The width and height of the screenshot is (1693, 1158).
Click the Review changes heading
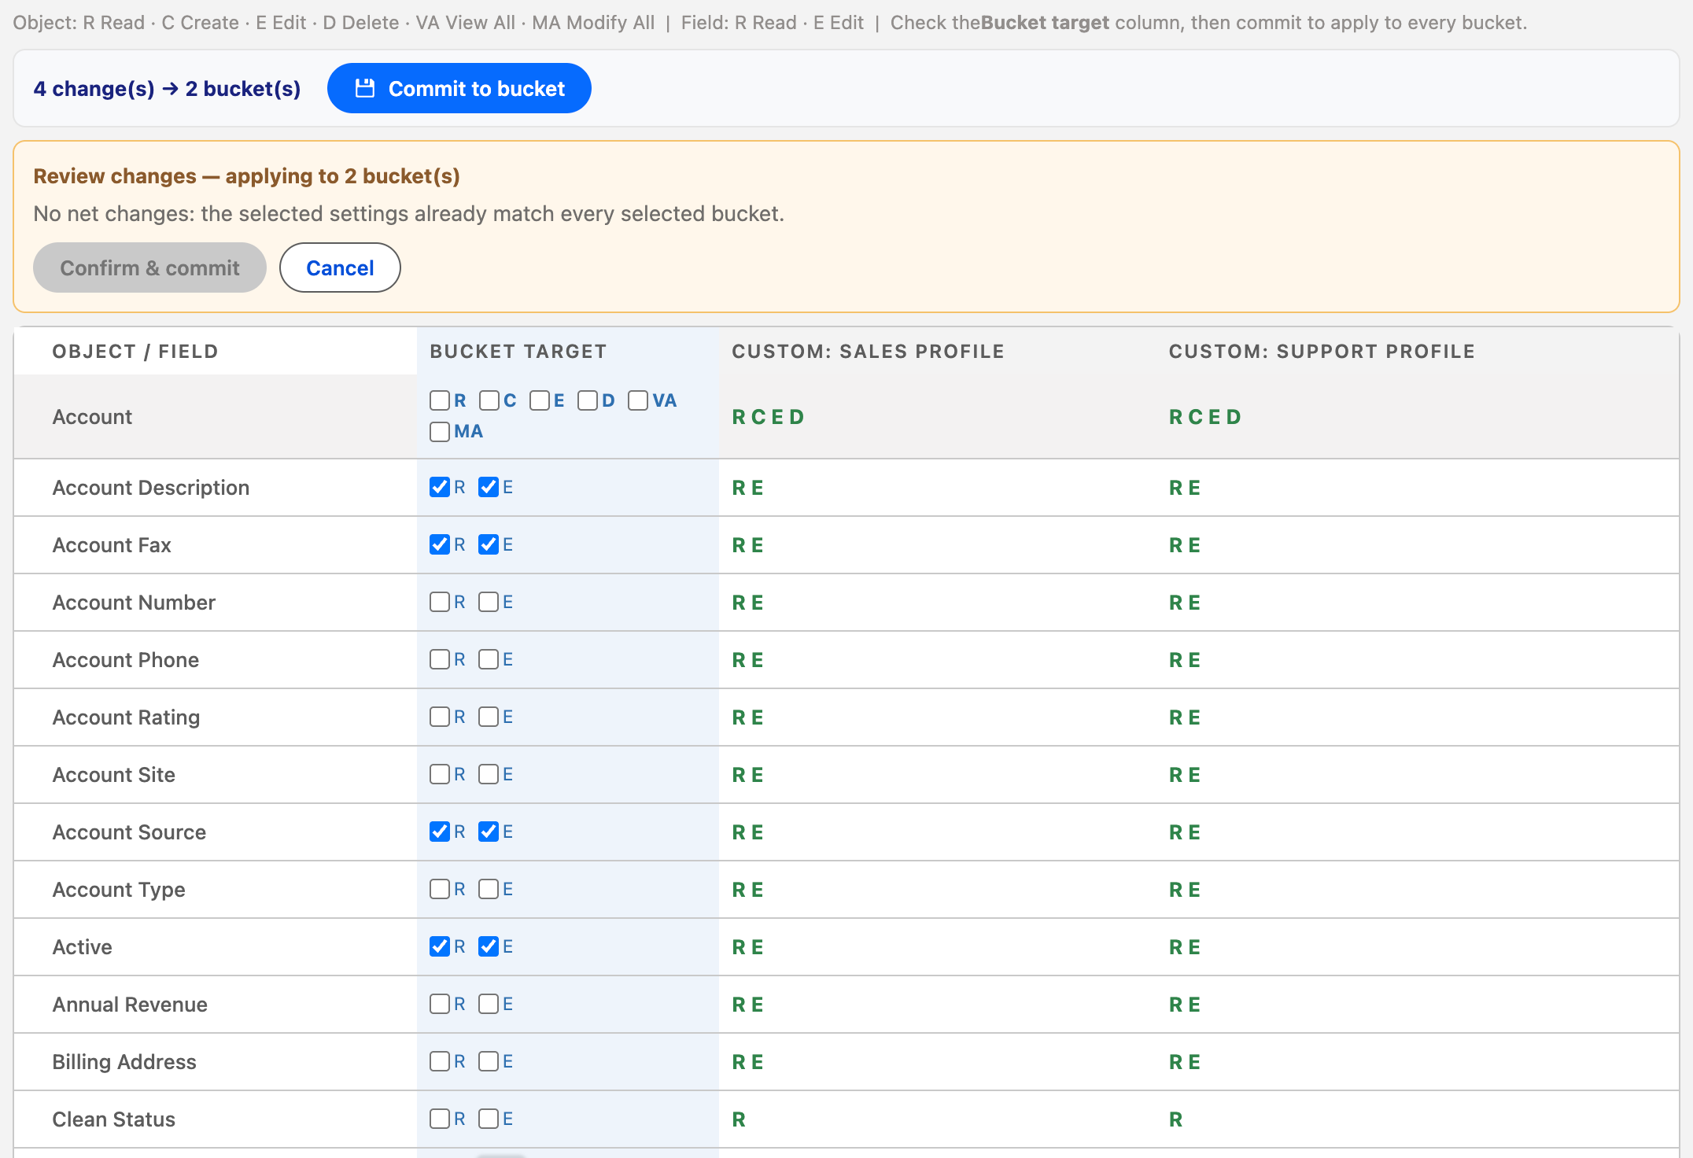point(246,176)
